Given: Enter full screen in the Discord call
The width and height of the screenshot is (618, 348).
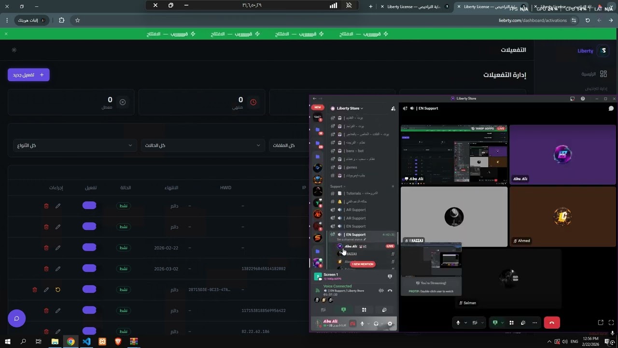Looking at the screenshot, I should tap(611, 322).
